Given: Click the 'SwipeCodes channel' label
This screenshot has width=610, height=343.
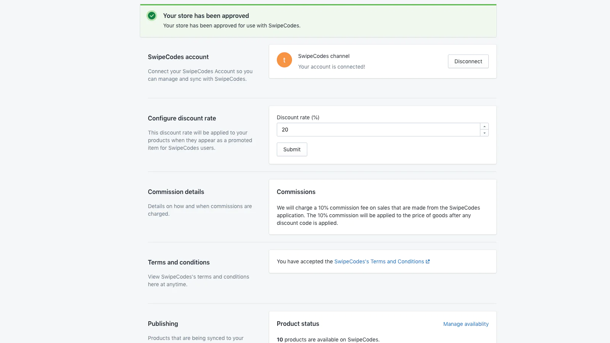Looking at the screenshot, I should coord(324,56).
